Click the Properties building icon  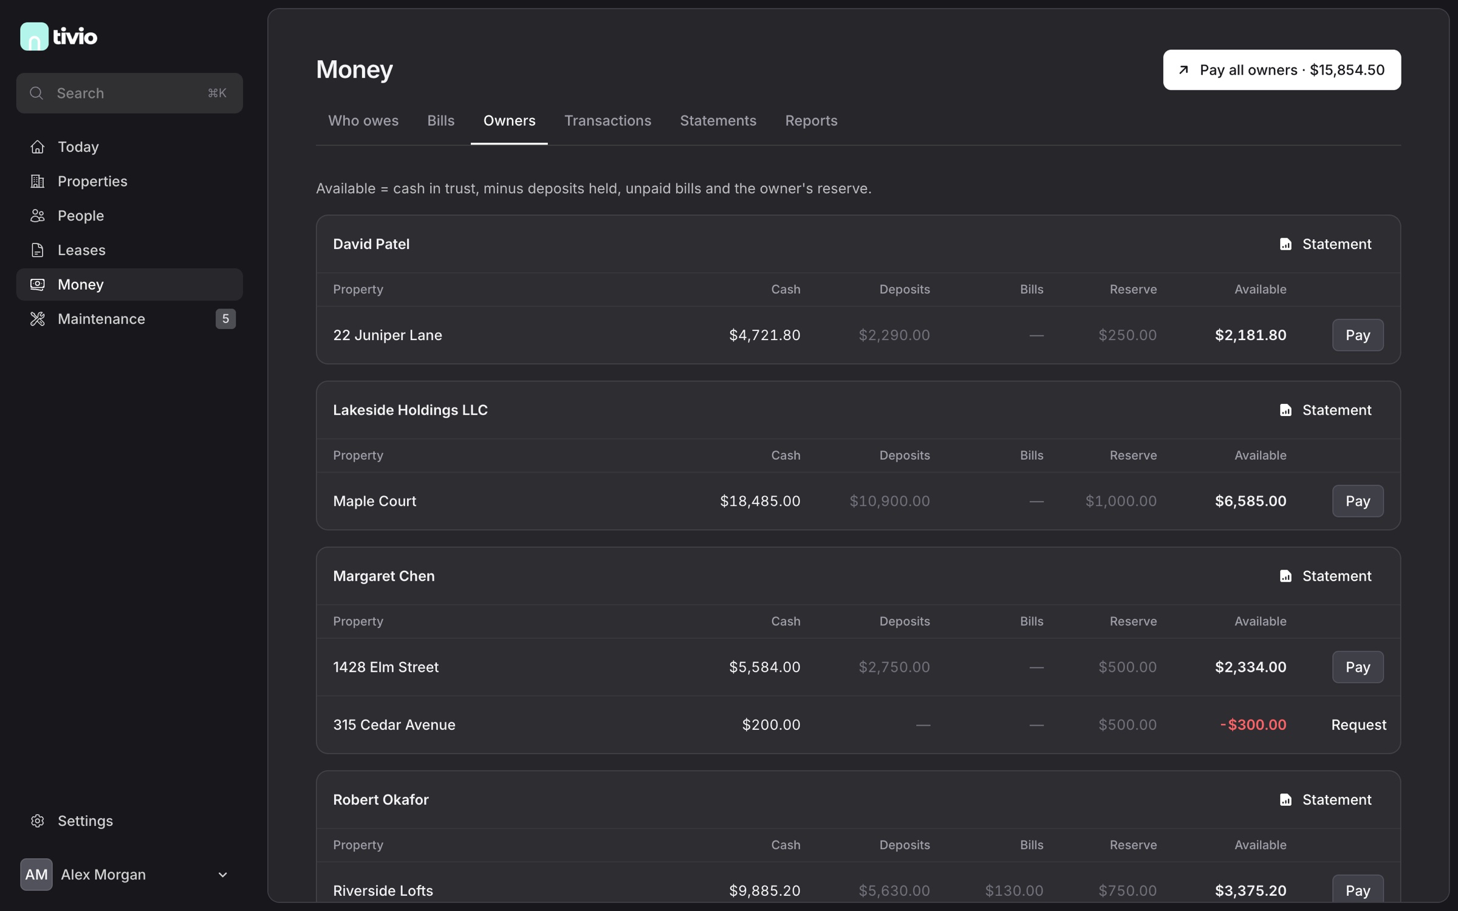38,181
